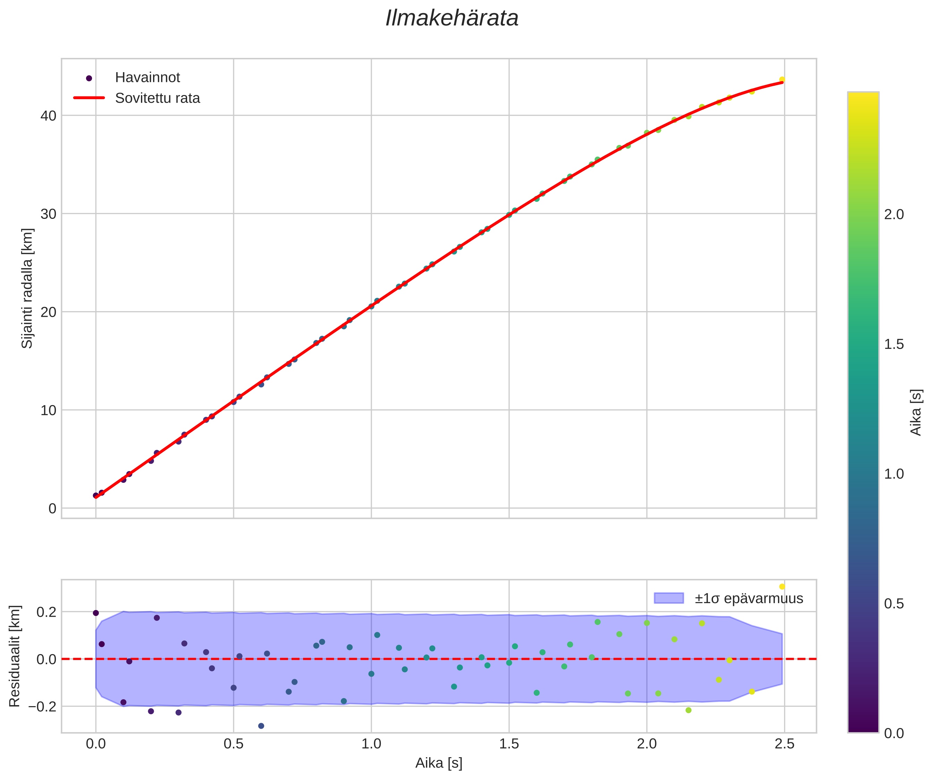Viewport: 932px width, 779px height.
Task: Click the Sovitettu rata legend text
Action: 158,98
